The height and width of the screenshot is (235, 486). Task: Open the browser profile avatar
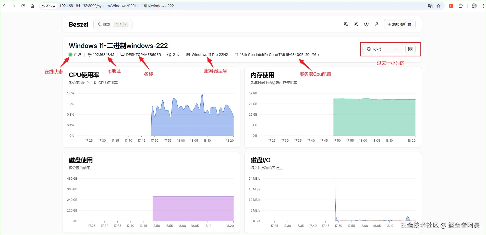474,6
